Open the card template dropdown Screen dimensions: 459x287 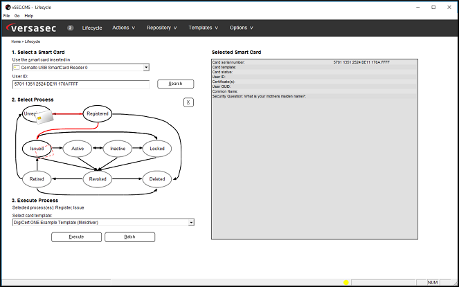(x=103, y=223)
